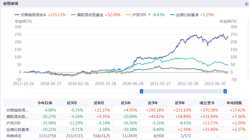The height and width of the screenshot is (140, 249).
Task: Toggle the 业绩比较基准 legend series
Action: click(187, 15)
